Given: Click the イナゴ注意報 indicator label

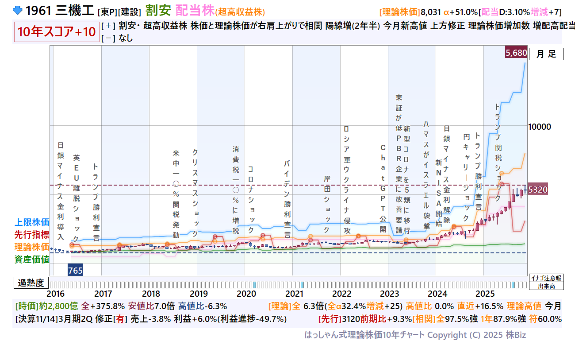Looking at the screenshot, I should click(546, 278).
